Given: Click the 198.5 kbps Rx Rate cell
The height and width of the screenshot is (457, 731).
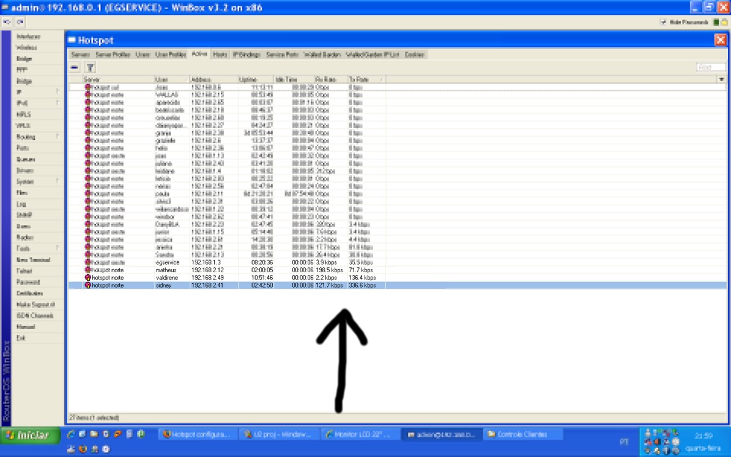Looking at the screenshot, I should [x=329, y=270].
